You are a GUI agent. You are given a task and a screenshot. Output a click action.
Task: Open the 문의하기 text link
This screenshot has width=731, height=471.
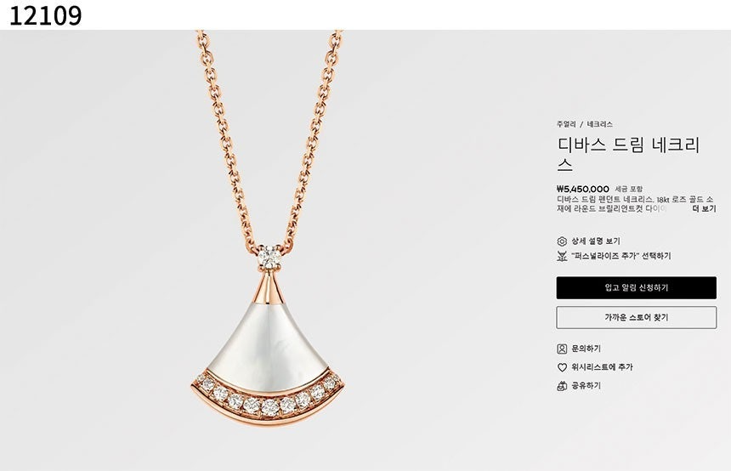(586, 349)
